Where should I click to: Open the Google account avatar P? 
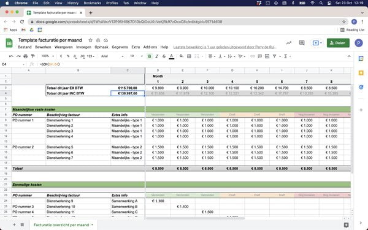coord(359,43)
